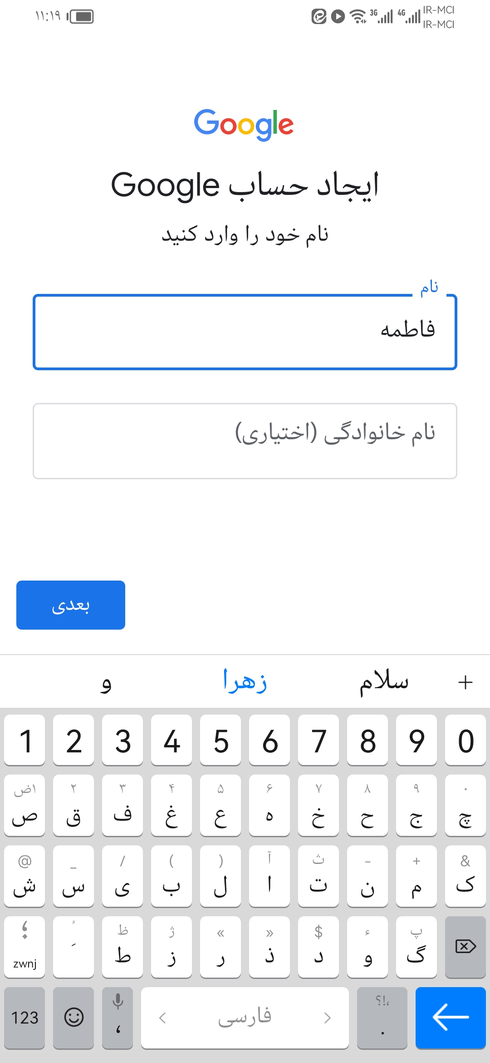Tap the battery indicator icon
This screenshot has height=1063, width=490.
(x=81, y=17)
